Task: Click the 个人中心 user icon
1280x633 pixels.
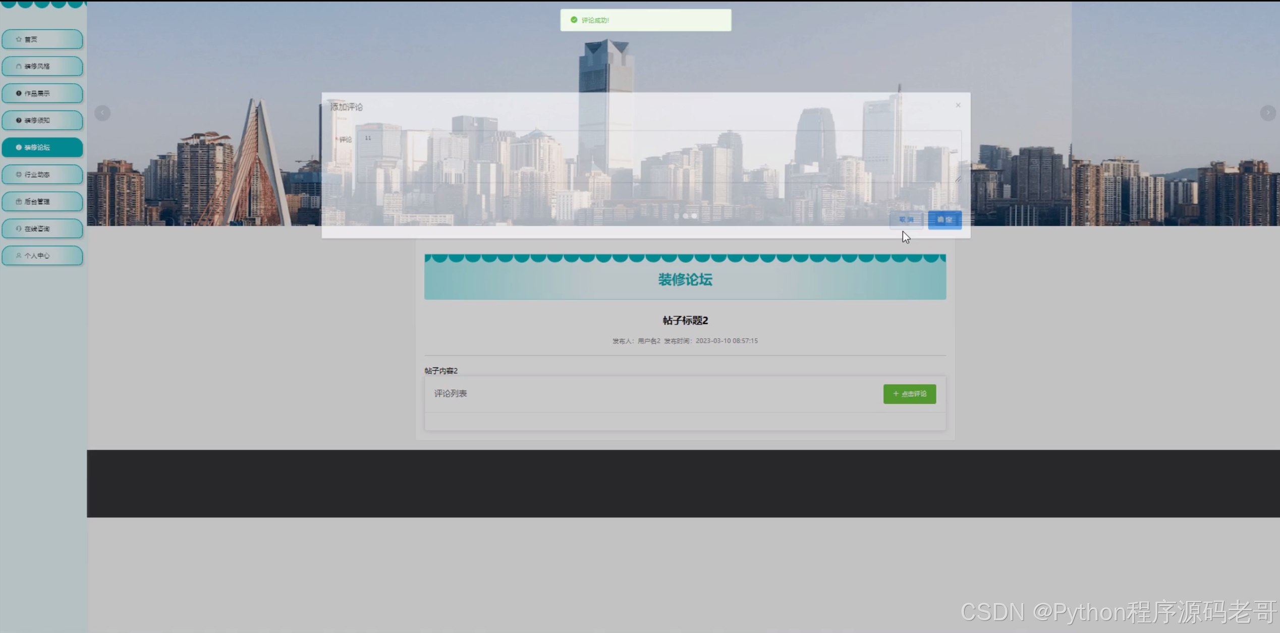Action: tap(19, 256)
